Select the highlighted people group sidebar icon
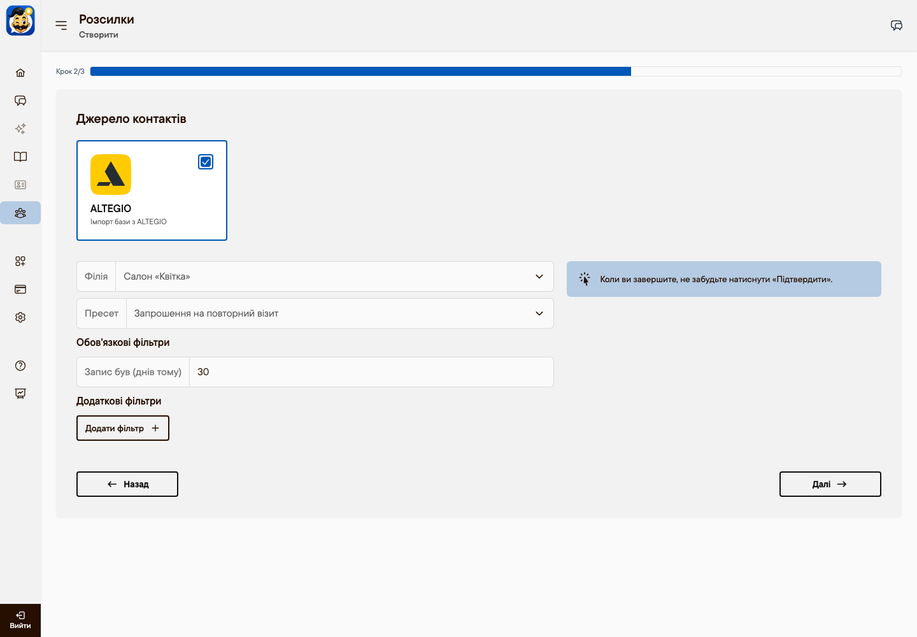The image size is (917, 637). (20, 213)
